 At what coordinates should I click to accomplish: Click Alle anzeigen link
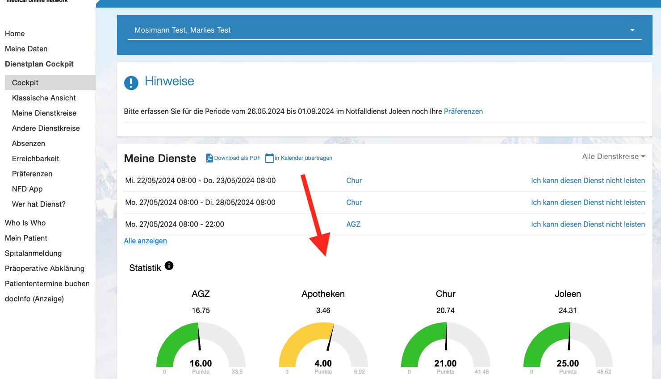(x=146, y=241)
